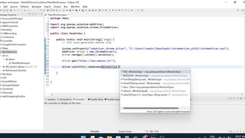
Task: Click the Windows Start button on taskbar
Action: (83, 137)
